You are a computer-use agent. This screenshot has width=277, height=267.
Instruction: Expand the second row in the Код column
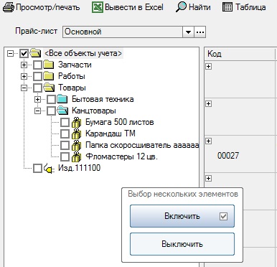[208, 103]
